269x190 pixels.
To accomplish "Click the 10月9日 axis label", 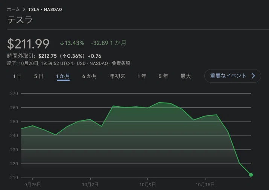I will pos(147,185).
